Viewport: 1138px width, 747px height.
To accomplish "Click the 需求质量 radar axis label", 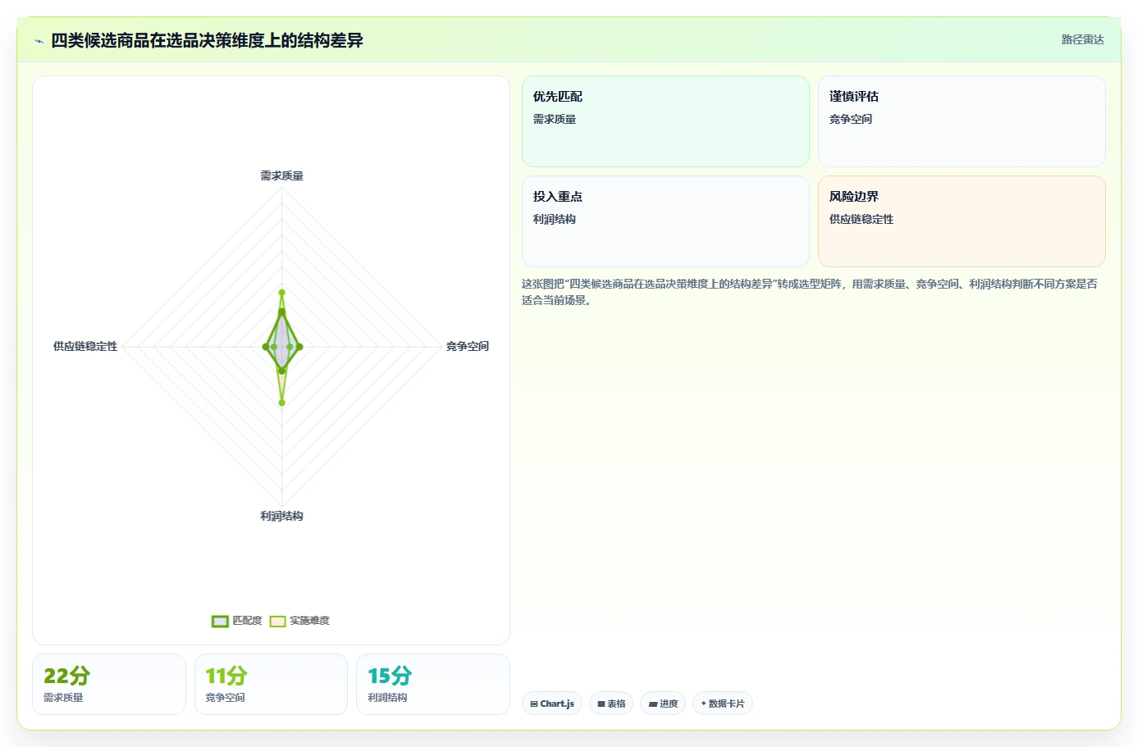I will pyautogui.click(x=281, y=175).
